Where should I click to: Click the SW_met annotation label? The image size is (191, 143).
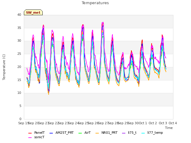click(33, 13)
